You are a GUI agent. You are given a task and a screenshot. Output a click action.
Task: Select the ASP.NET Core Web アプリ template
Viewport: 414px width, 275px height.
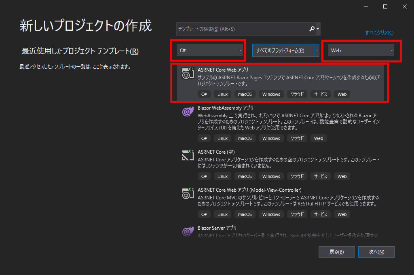click(x=280, y=77)
